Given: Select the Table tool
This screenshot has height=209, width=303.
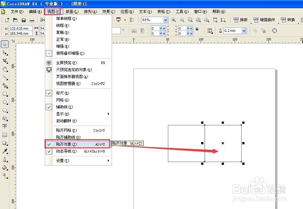Looking at the screenshot, I should 5,135.
